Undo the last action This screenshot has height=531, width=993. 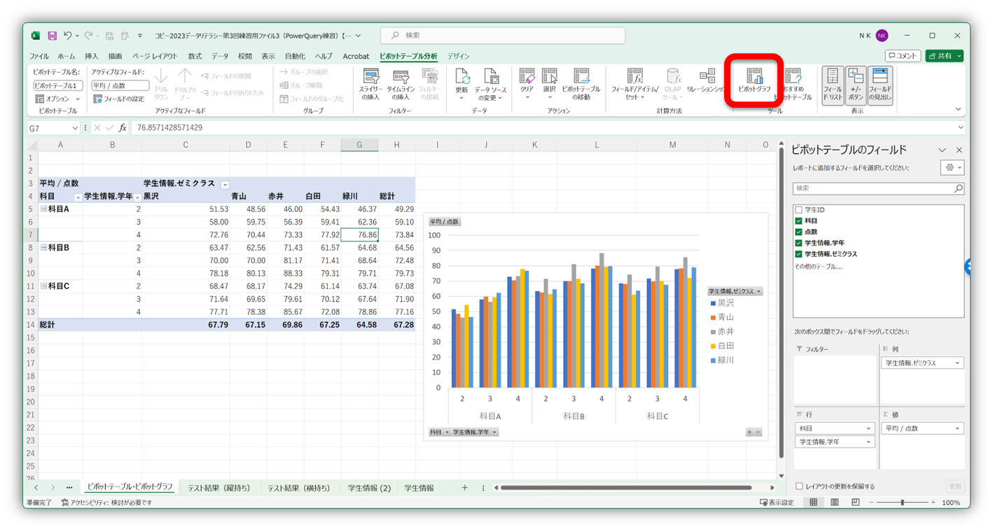point(68,36)
